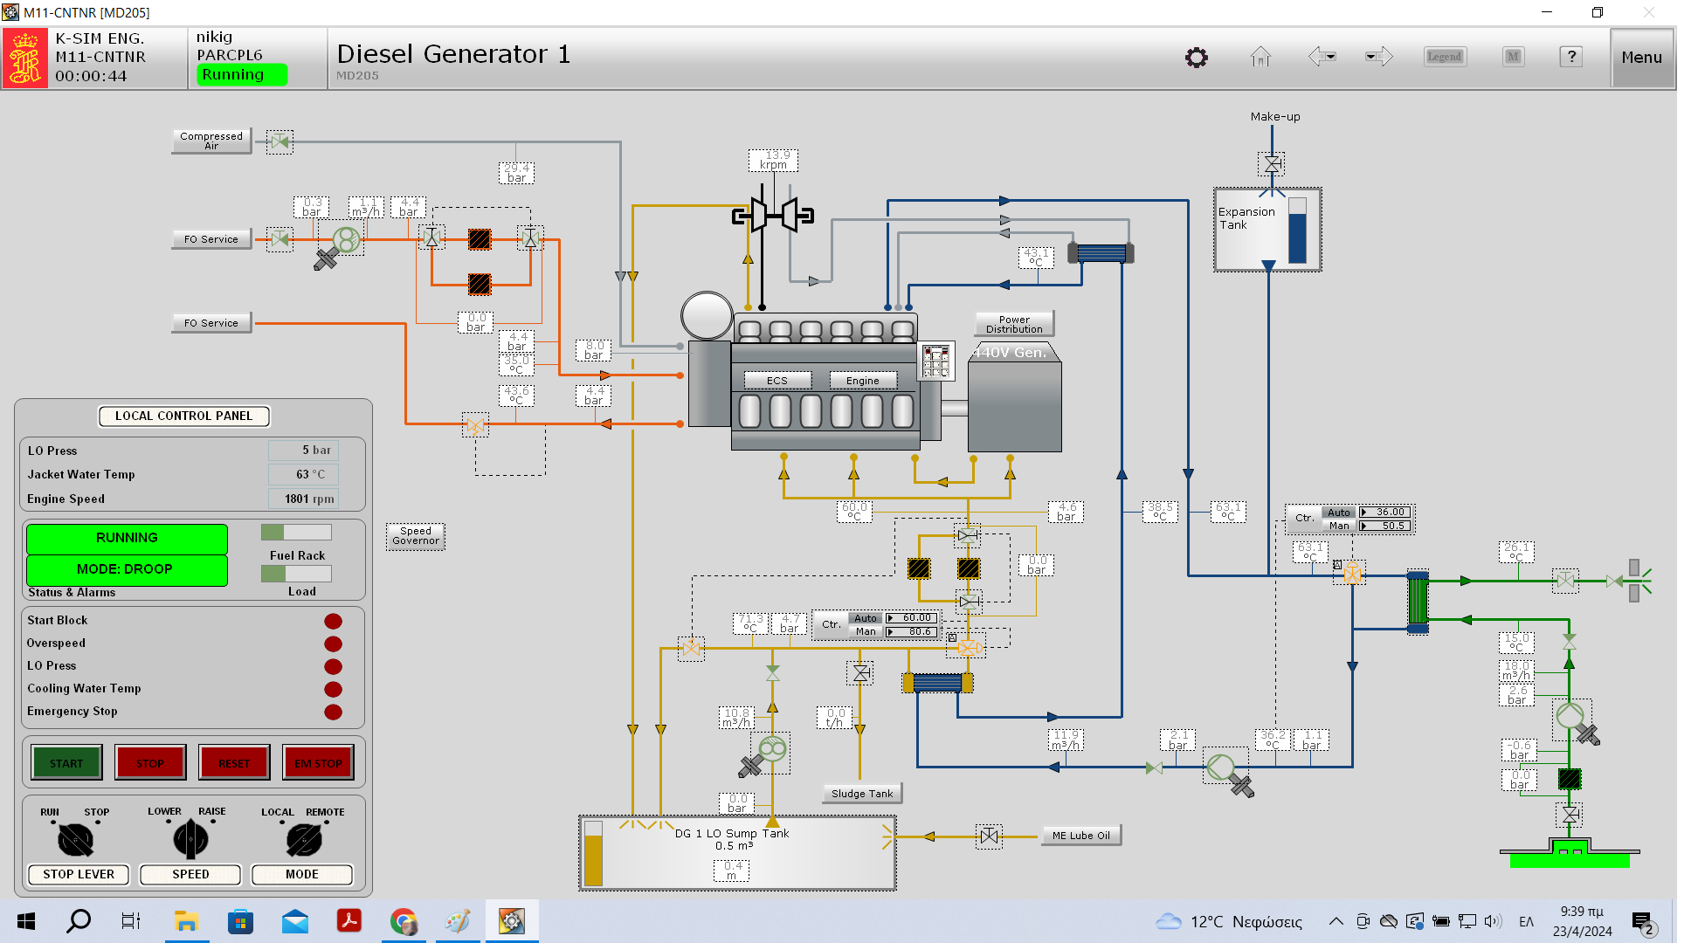Click the turbocharger symbol
The image size is (1698, 943).
click(774, 214)
